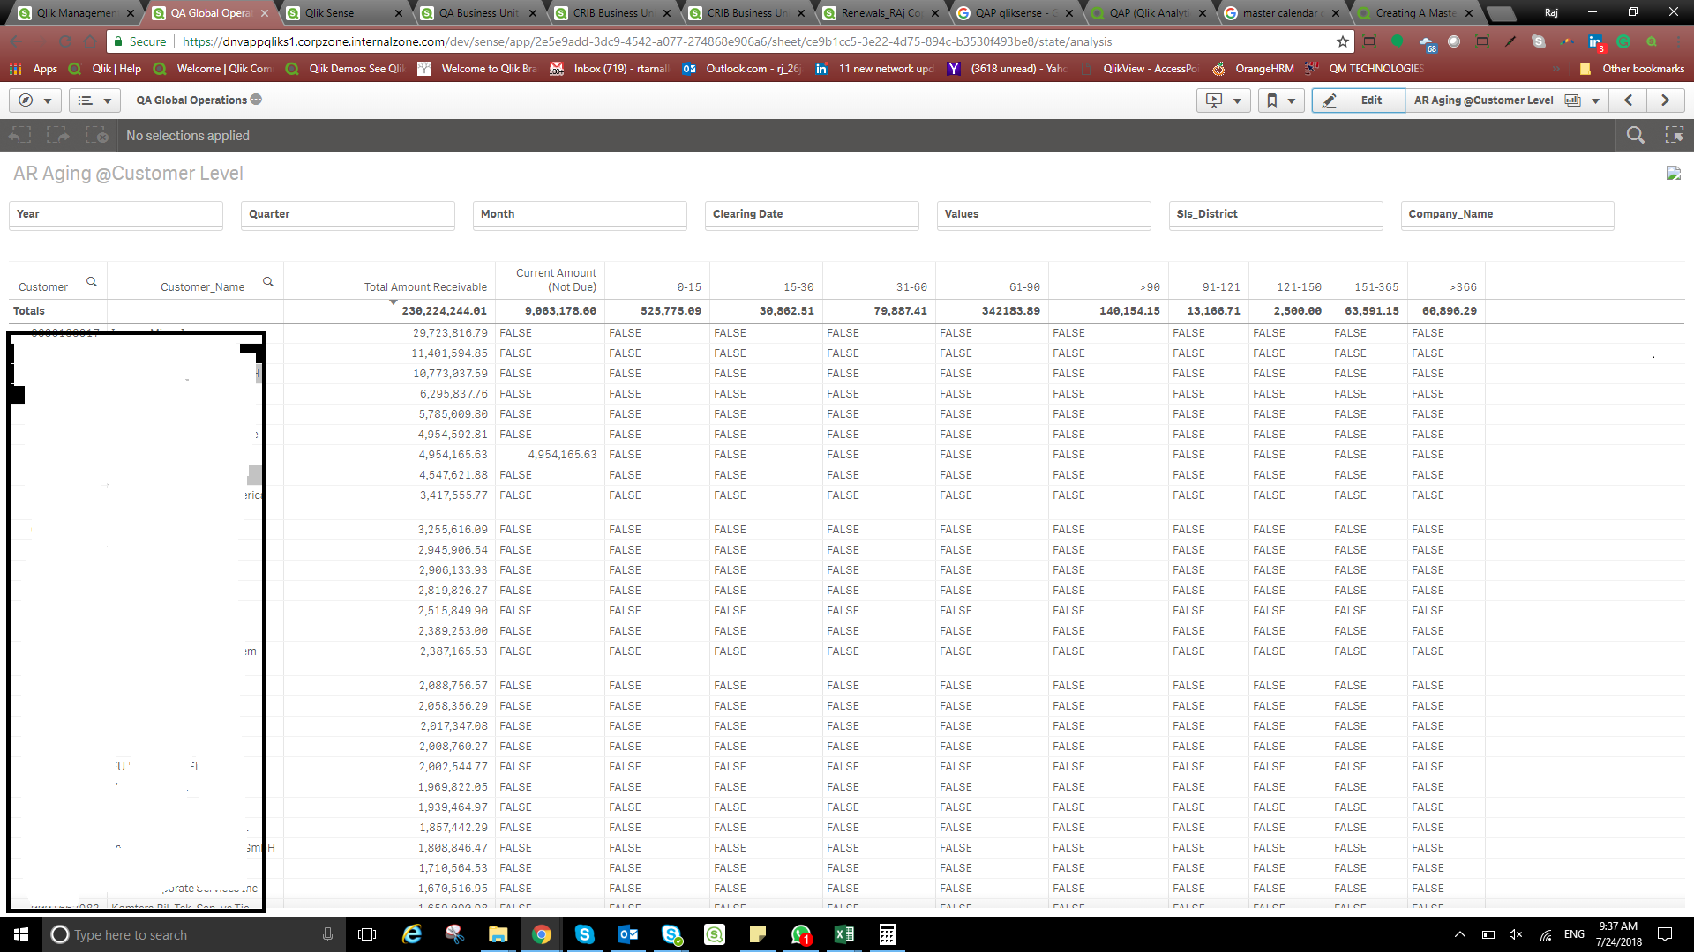Open Task View on the taskbar

[x=367, y=934]
